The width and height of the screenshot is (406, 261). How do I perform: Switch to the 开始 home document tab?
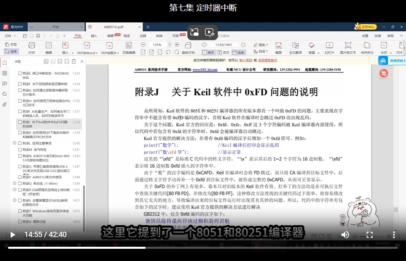pyautogui.click(x=56, y=27)
